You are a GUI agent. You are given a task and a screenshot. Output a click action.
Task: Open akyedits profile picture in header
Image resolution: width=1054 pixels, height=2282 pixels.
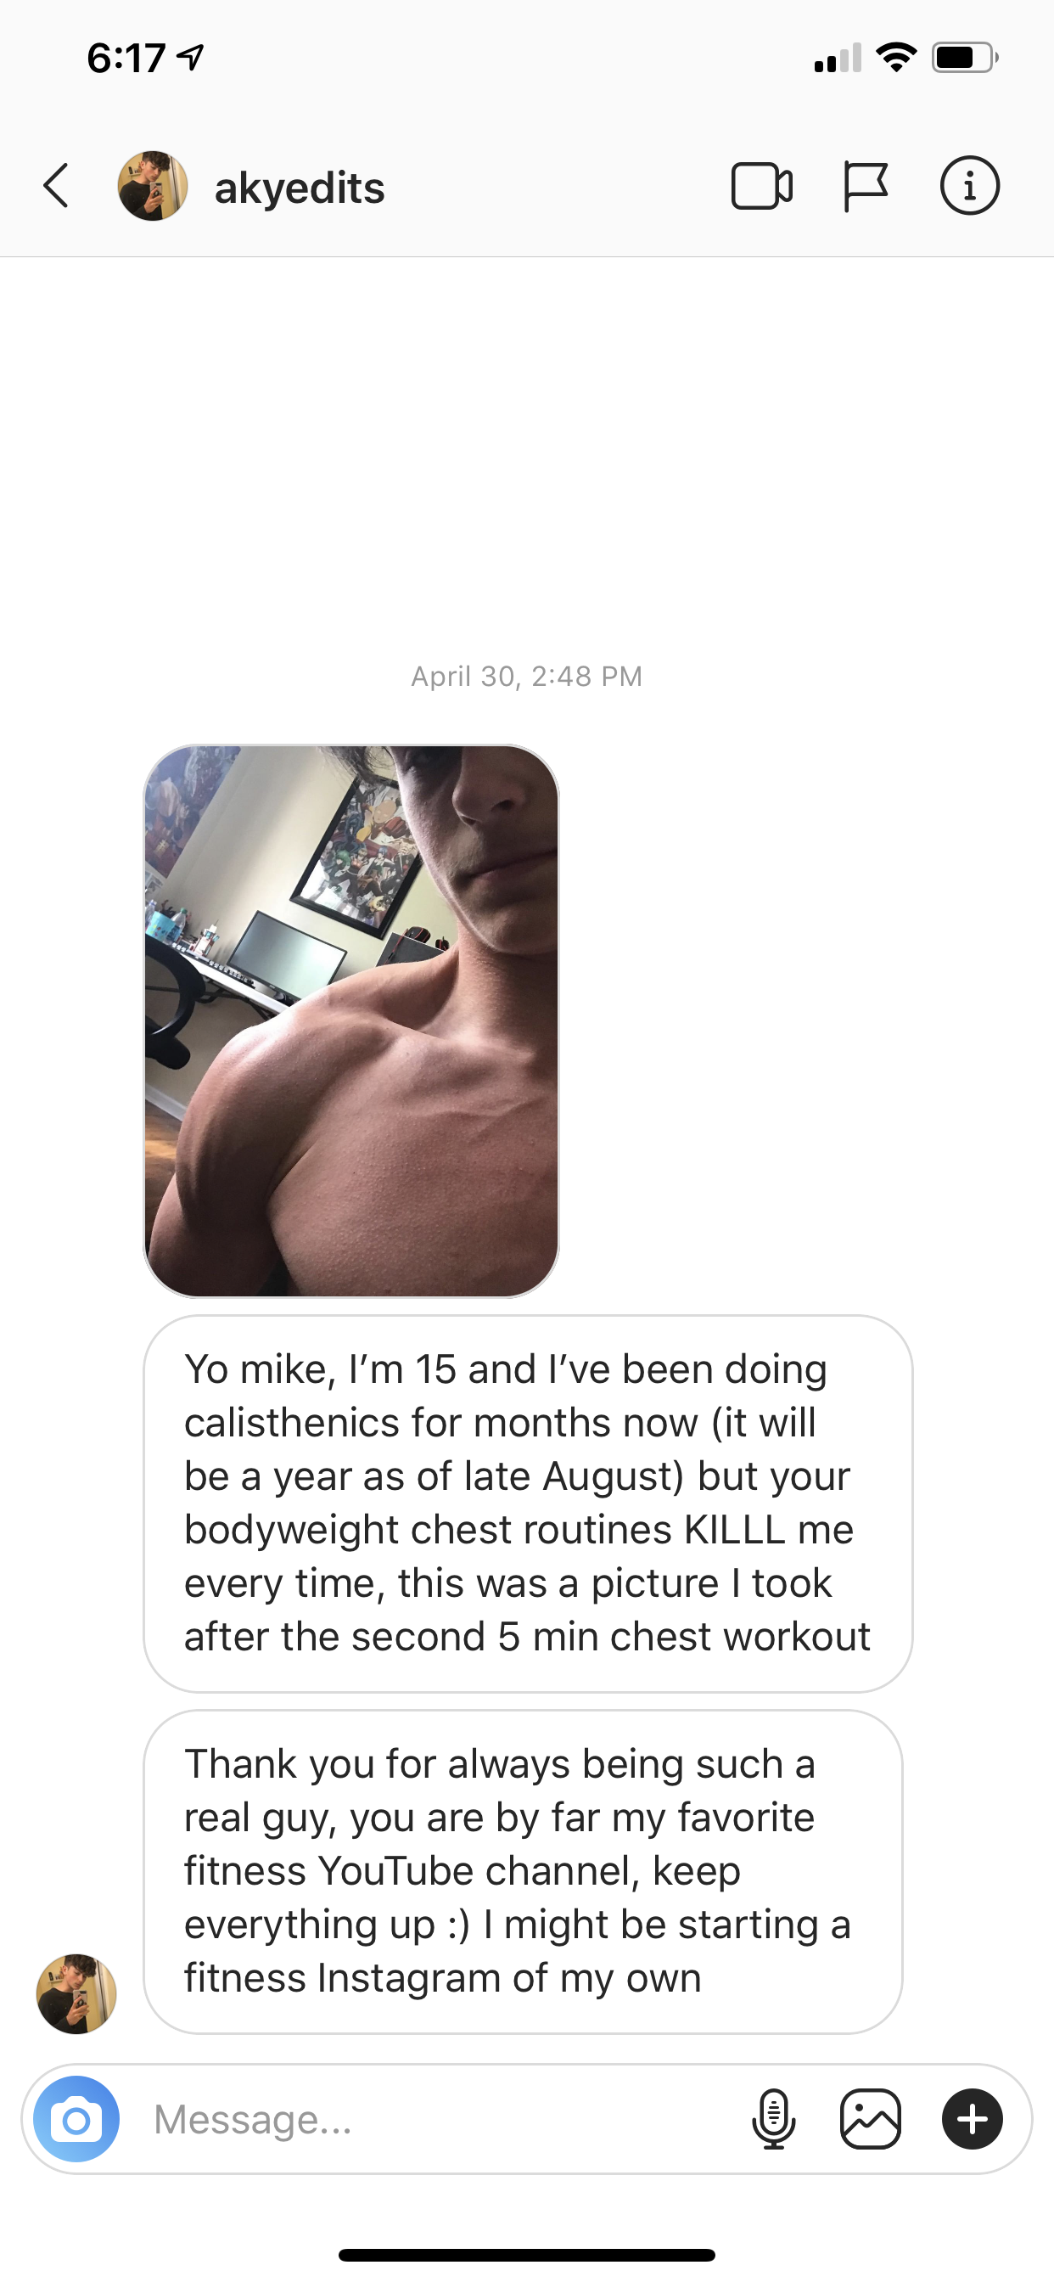coord(153,186)
